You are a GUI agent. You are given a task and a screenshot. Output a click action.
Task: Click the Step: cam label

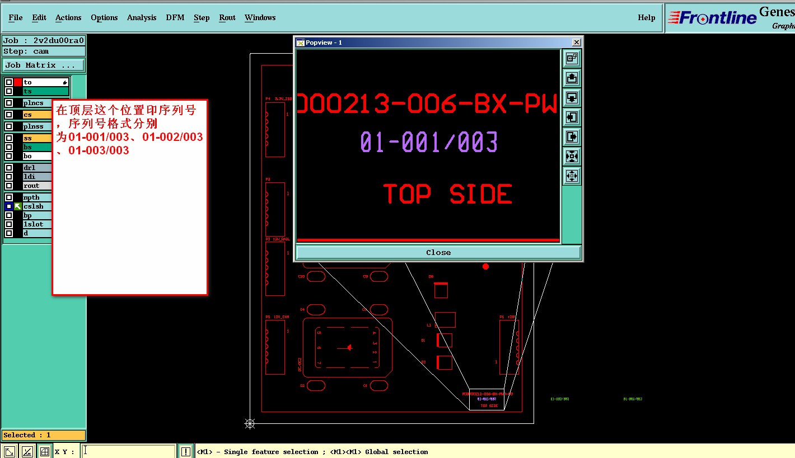44,51
